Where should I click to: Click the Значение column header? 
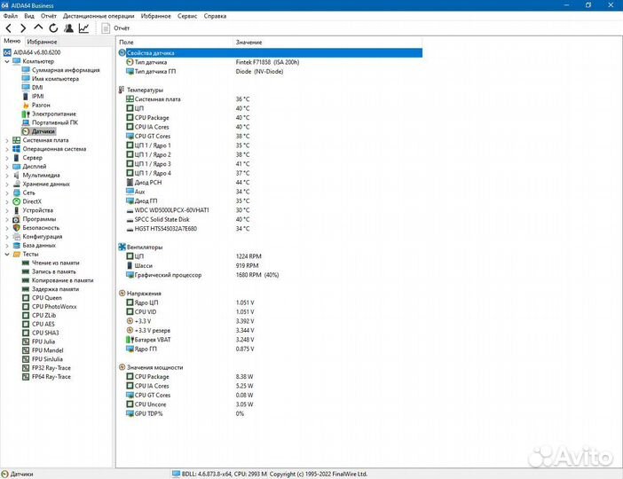(327, 42)
